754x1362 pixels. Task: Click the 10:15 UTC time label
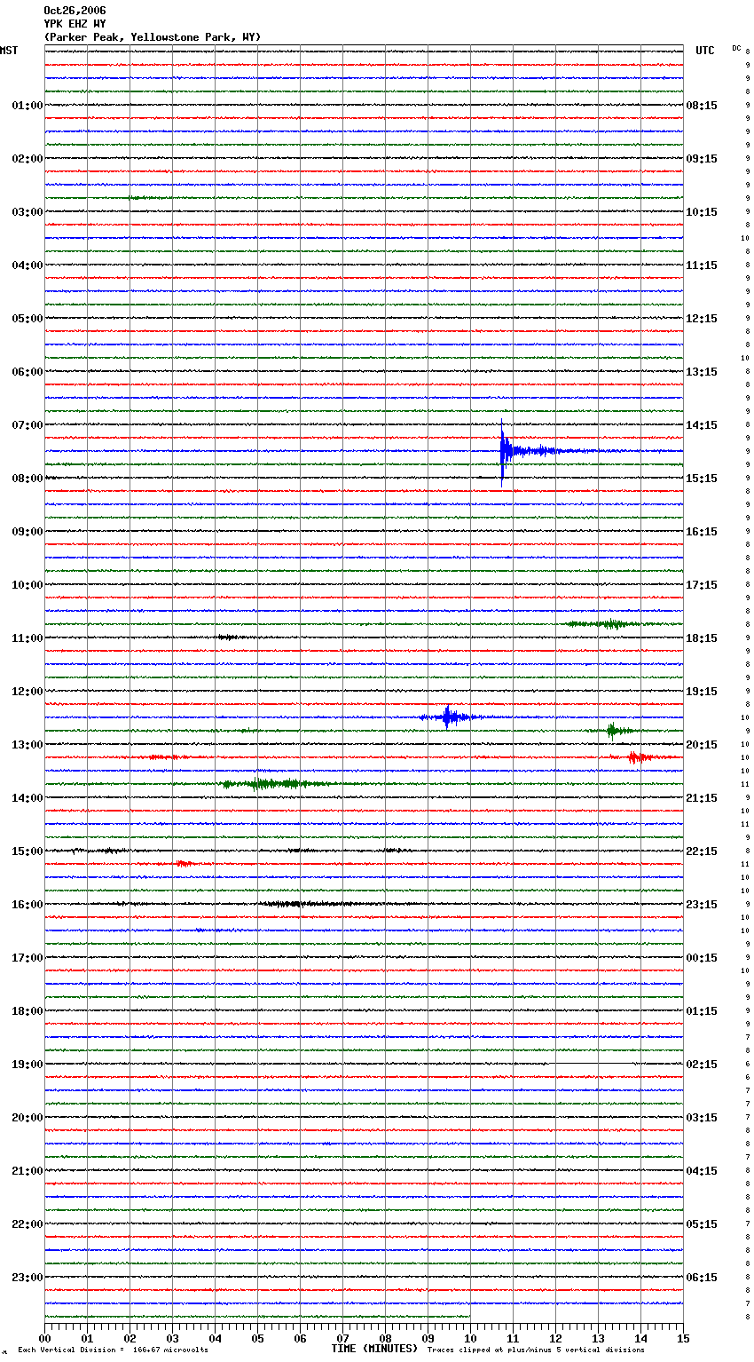(x=702, y=212)
